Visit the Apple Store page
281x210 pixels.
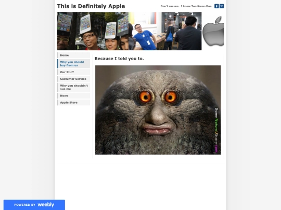[x=74, y=103]
